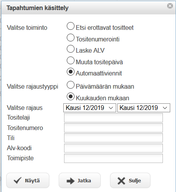The height and width of the screenshot is (192, 176).
Task: Select Etsi erottavat tositteet option
Action: coord(71,26)
